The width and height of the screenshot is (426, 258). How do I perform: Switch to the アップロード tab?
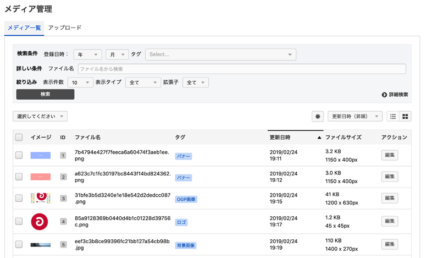[x=65, y=28]
